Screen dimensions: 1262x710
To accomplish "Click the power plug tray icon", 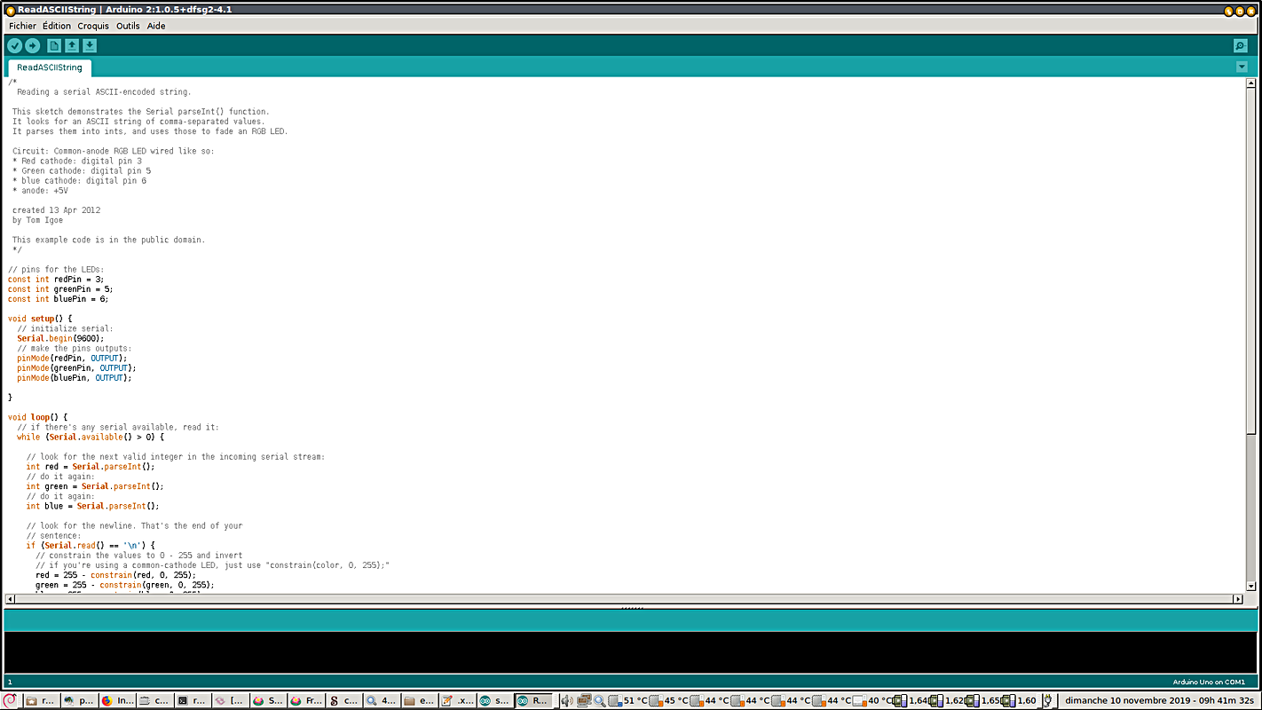I will click(1048, 700).
